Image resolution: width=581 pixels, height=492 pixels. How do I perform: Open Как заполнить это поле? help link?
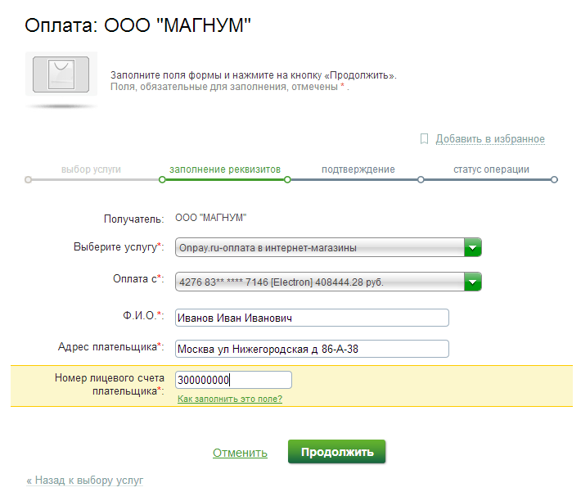tap(230, 399)
